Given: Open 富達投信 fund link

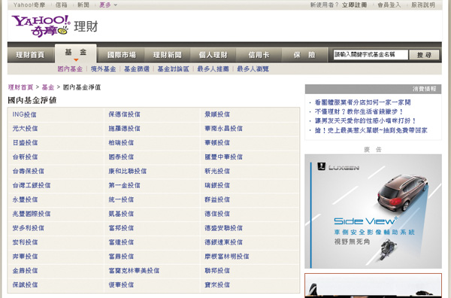Looking at the screenshot, I should pos(121,242).
